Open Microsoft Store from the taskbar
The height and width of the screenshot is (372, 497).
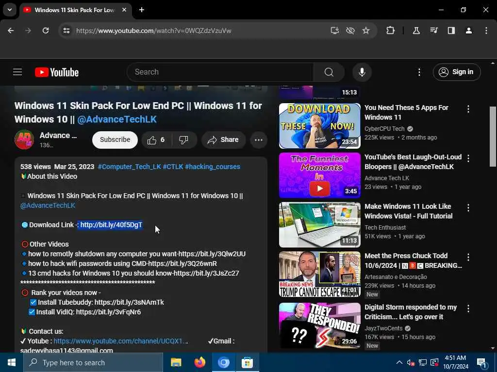pos(247,362)
